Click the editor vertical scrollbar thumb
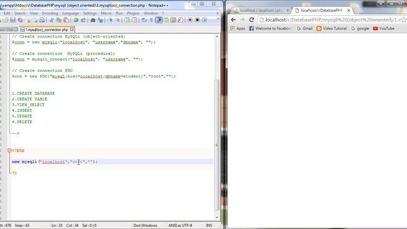The image size is (407, 229). 217,145
